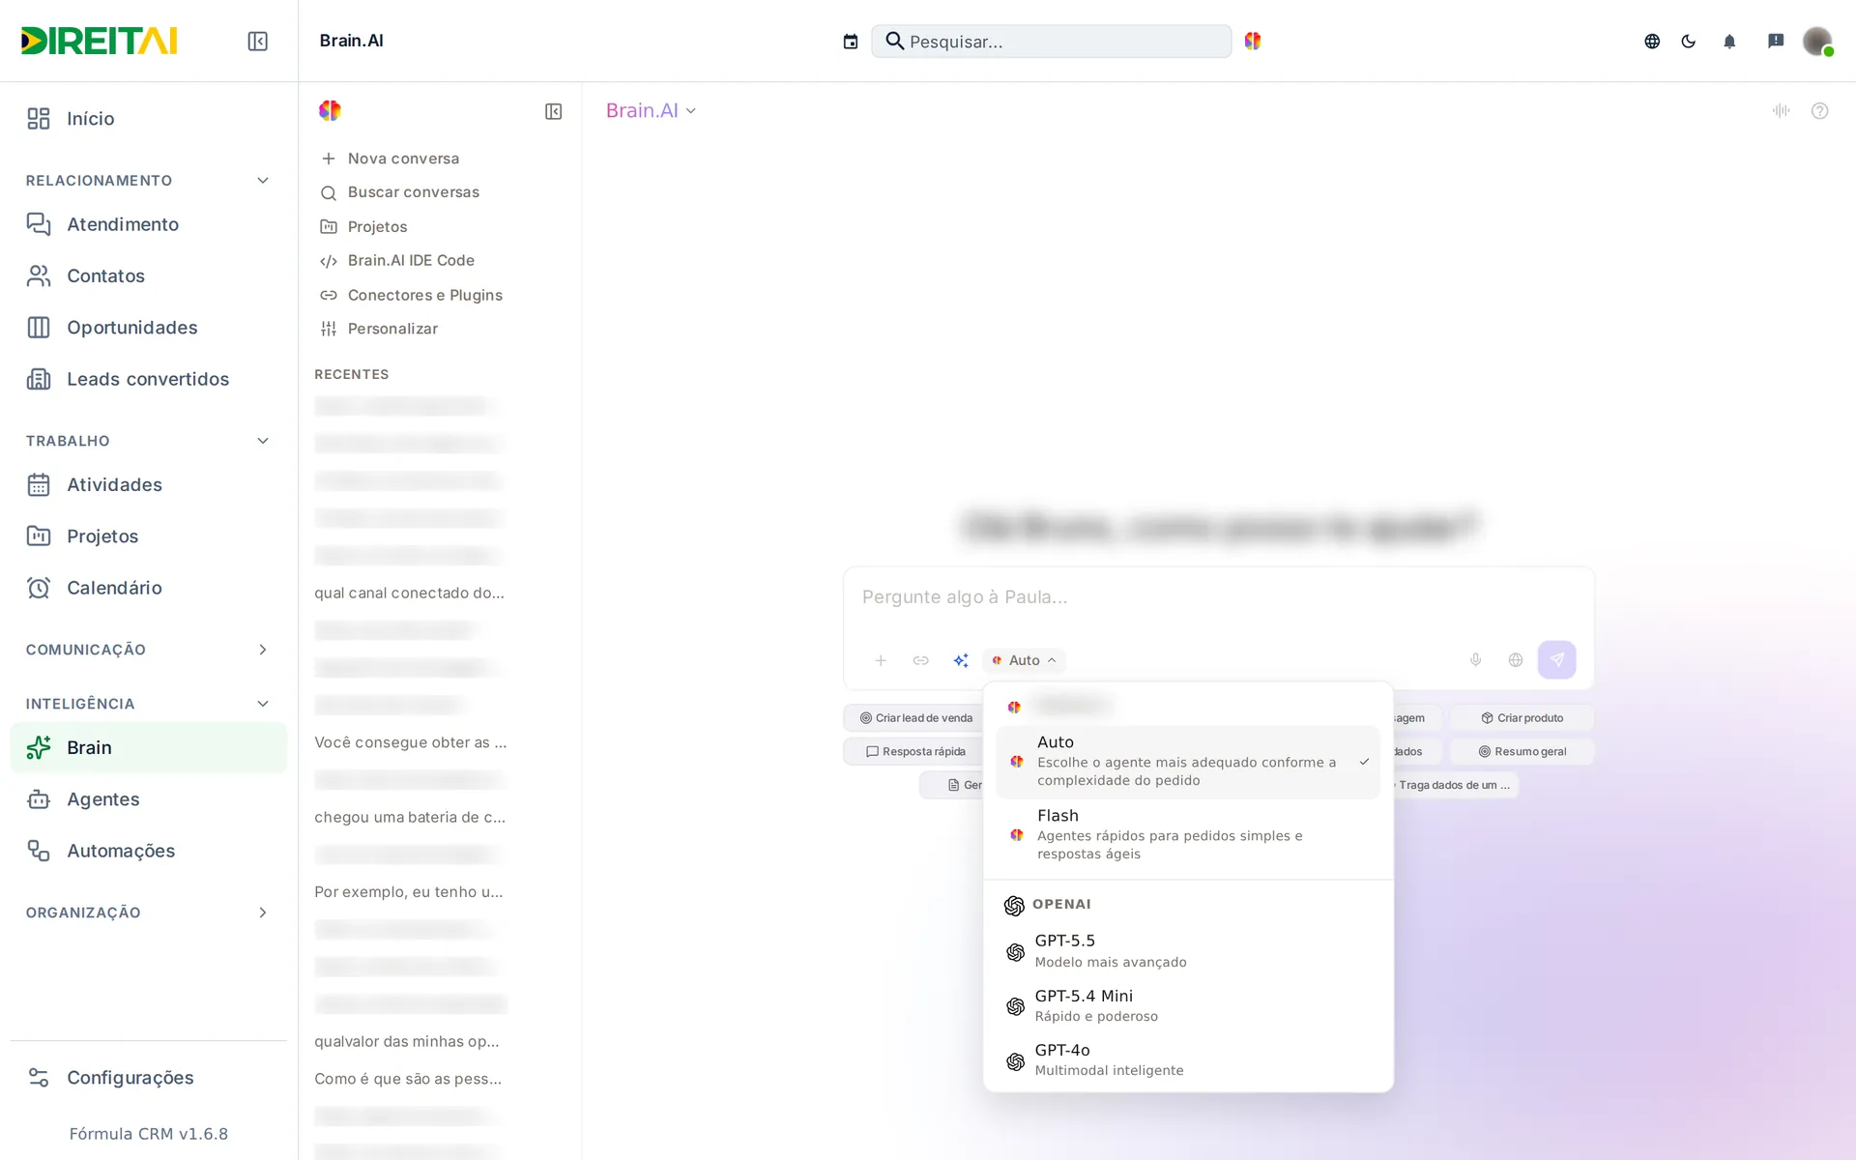Collapse the Trabalho section
Viewport: 1856px width, 1160px height.
tap(263, 441)
